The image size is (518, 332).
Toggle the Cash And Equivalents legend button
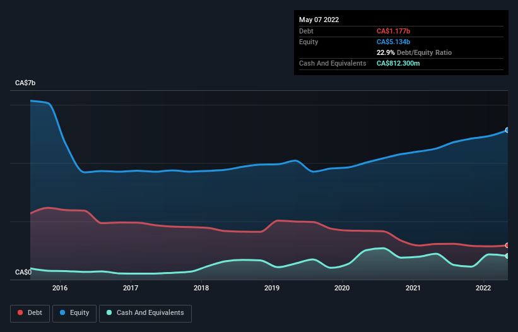pos(145,313)
